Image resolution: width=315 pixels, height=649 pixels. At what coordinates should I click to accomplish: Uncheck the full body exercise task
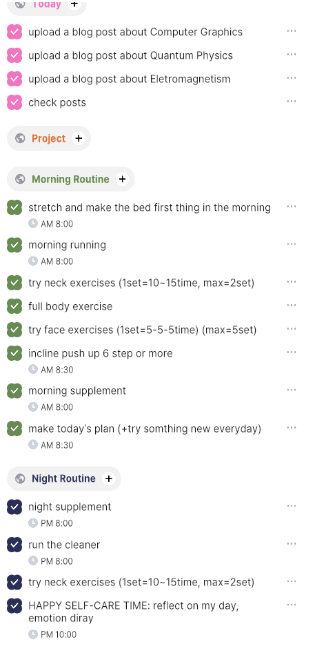[x=14, y=306]
